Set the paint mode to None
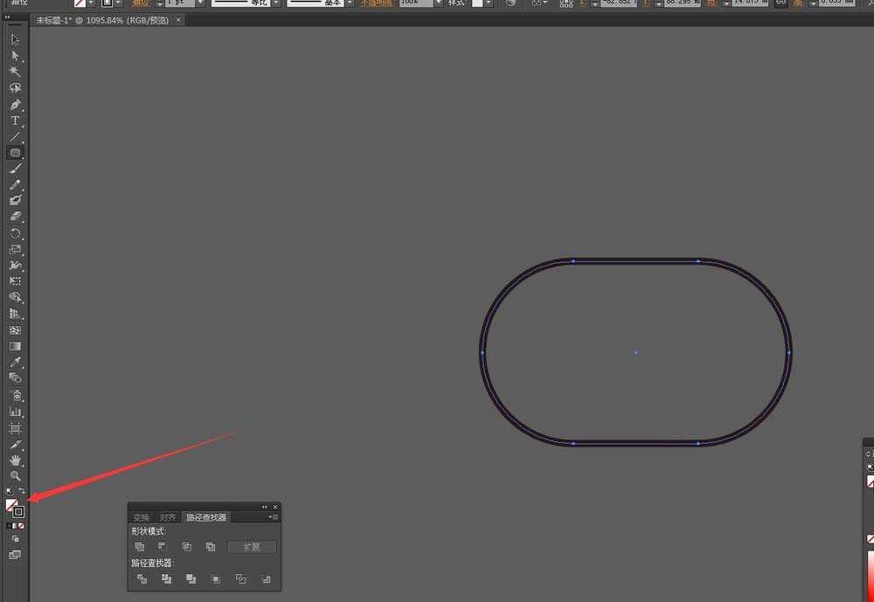This screenshot has height=602, width=874. (x=22, y=526)
